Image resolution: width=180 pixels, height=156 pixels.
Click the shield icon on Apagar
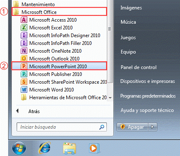click(123, 127)
